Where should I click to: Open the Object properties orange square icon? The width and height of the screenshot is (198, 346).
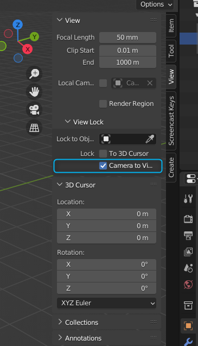click(188, 326)
